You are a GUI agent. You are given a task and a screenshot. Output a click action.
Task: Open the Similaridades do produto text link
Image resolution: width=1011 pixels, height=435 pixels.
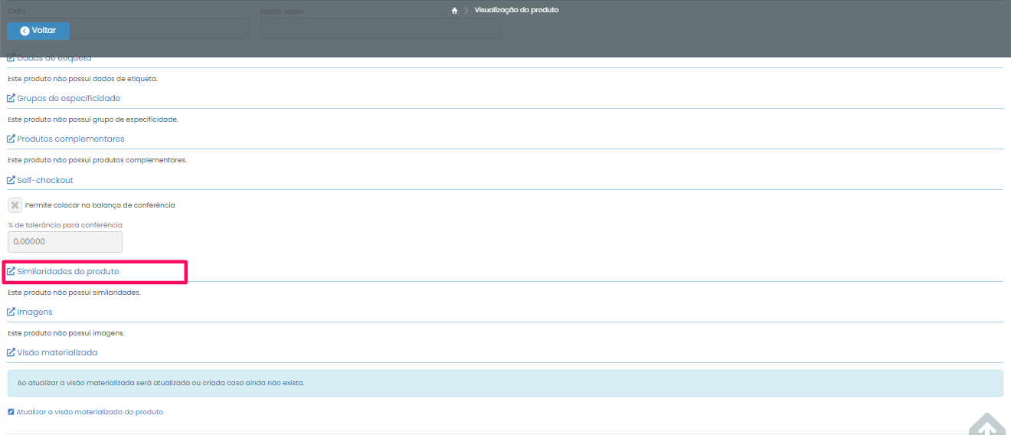pyautogui.click(x=68, y=271)
